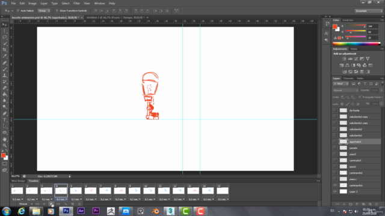Open the Essentials workspace dropdown
The height and width of the screenshot is (216, 385).
pos(369,11)
